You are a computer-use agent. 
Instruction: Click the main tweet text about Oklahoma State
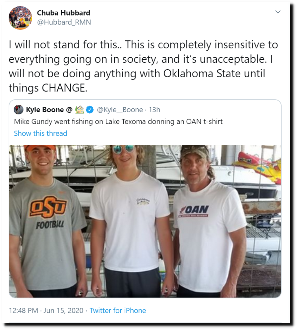click(x=143, y=66)
